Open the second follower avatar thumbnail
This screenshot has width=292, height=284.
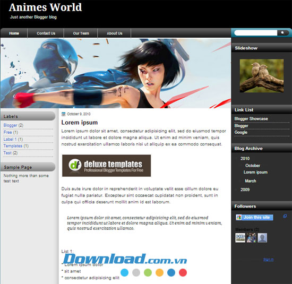coord(252,238)
